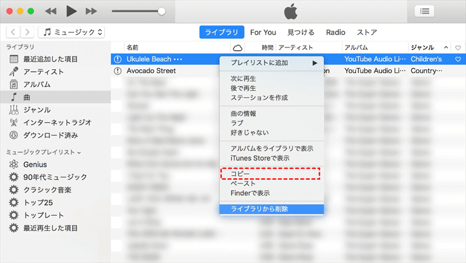Click the cloud column header icon
This screenshot has width=466, height=263.
tap(238, 48)
